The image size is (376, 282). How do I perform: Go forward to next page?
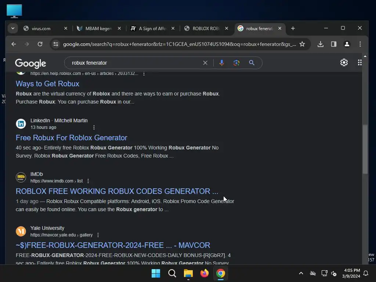pos(26,44)
